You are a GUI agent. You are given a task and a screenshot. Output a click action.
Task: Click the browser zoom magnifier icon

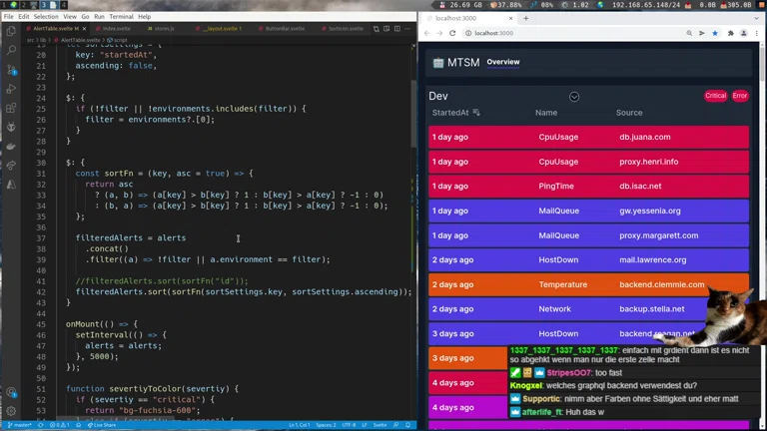[x=689, y=33]
